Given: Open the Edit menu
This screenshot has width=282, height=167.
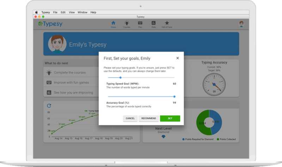Looking at the screenshot, I should [x=63, y=12].
